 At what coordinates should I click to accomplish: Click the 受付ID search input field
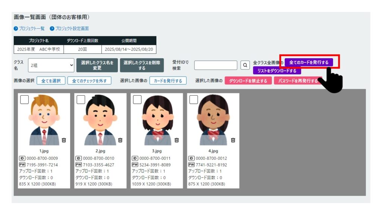(216, 65)
